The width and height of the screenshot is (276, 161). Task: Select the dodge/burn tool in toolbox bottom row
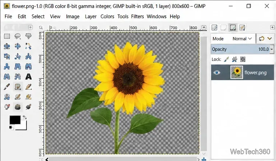click(x=28, y=107)
